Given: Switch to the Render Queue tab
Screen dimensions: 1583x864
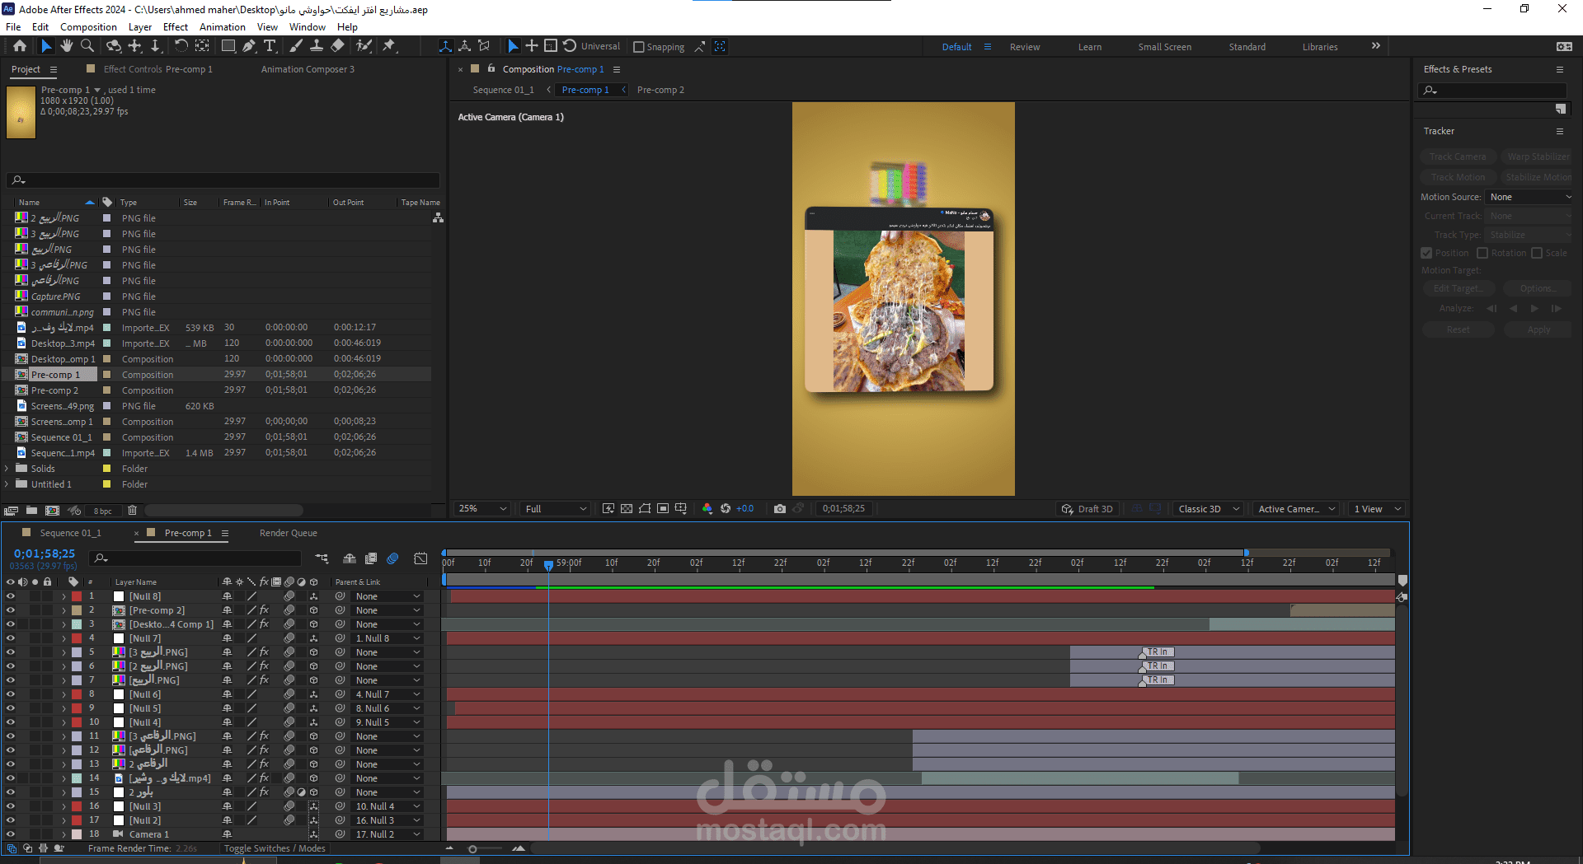Looking at the screenshot, I should [288, 533].
